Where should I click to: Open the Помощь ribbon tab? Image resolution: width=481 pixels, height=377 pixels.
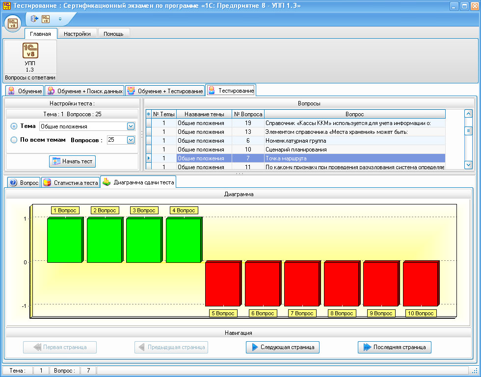114,33
